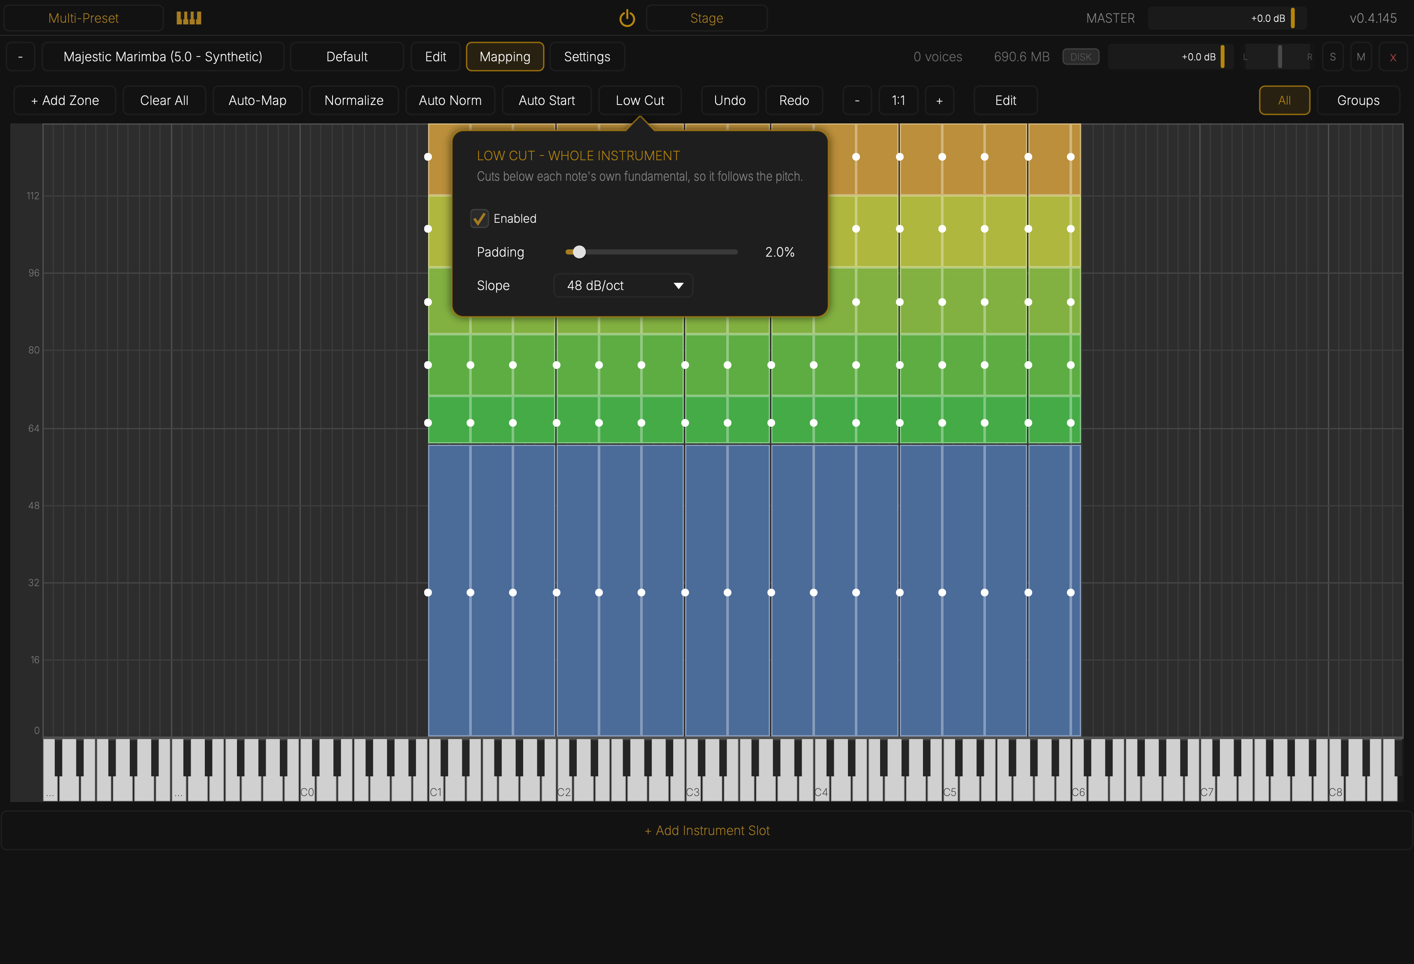Remove the instrument slot with the red X
Screen dimensions: 1414x964
[x=1393, y=57]
